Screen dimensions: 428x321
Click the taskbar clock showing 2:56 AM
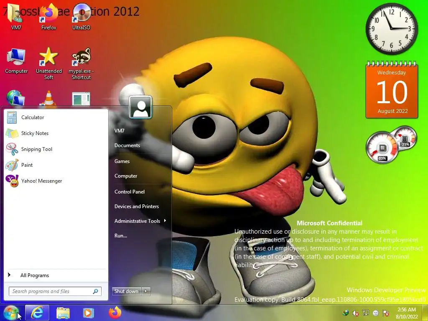click(x=407, y=313)
